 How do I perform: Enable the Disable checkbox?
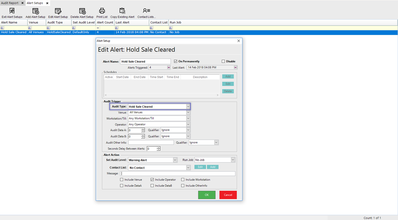[223, 61]
